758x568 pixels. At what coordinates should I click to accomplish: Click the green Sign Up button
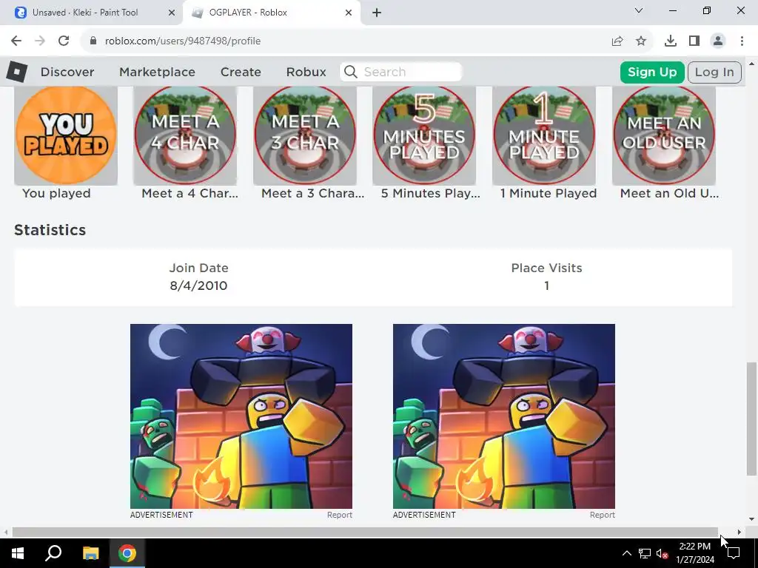[652, 72]
